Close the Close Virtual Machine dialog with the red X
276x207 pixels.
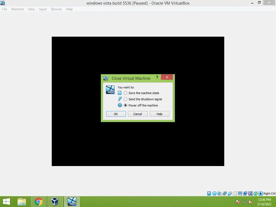(x=167, y=77)
